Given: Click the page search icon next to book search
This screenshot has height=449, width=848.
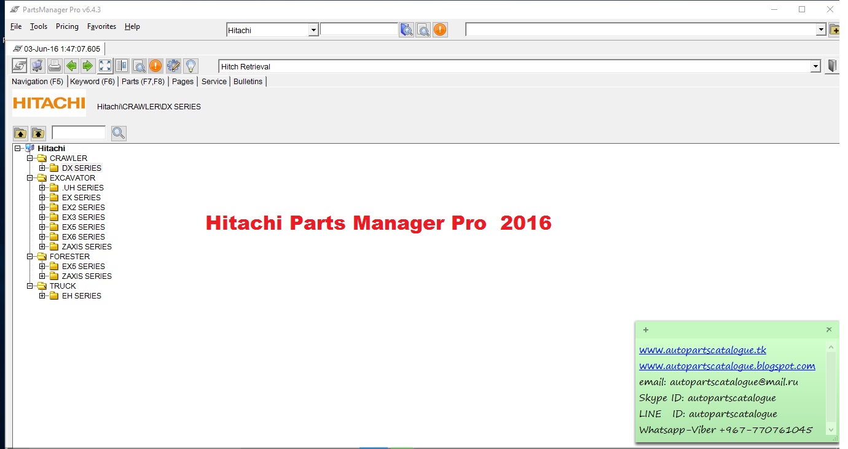Looking at the screenshot, I should point(423,29).
